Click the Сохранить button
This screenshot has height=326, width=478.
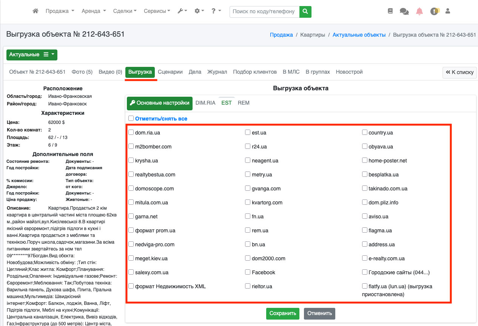click(283, 313)
